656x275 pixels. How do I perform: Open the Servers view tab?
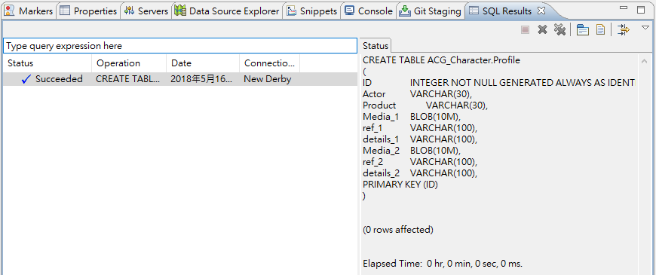point(146,11)
